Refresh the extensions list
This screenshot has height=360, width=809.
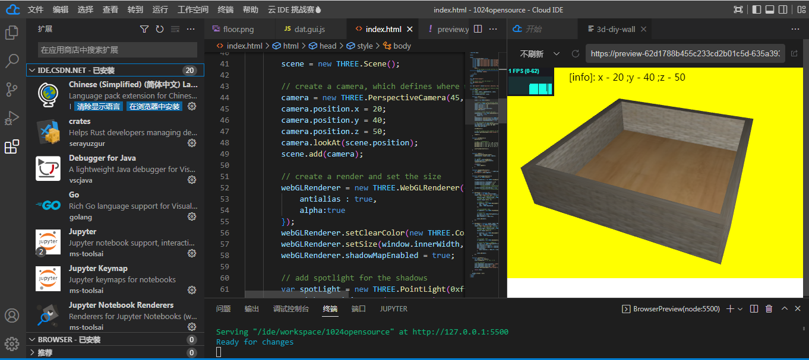(160, 29)
